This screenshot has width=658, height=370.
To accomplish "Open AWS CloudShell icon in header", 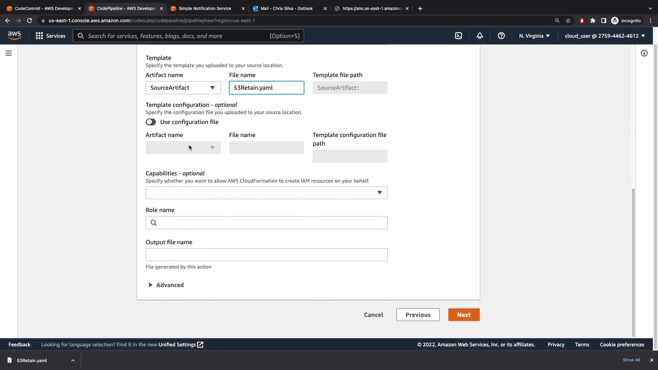I will [458, 36].
